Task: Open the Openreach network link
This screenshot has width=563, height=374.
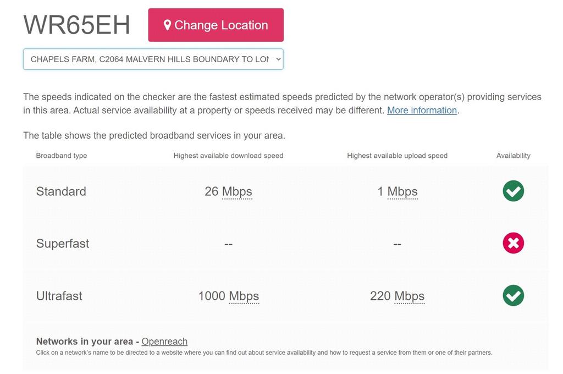Action: 164,342
